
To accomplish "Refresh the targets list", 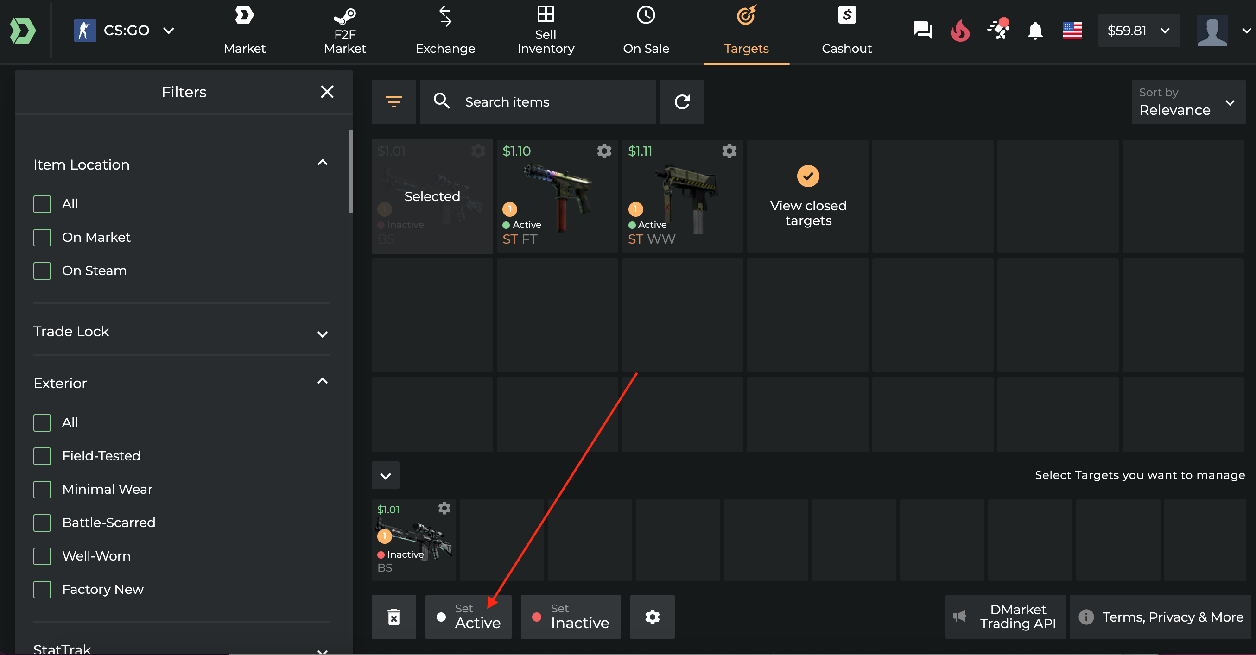I will (x=682, y=102).
